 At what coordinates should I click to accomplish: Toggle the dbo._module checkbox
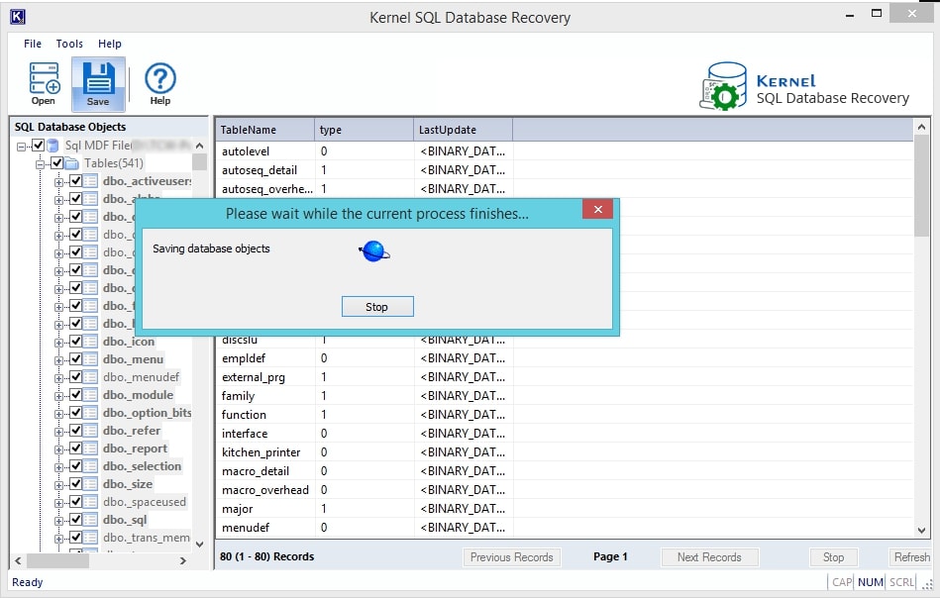pos(75,395)
